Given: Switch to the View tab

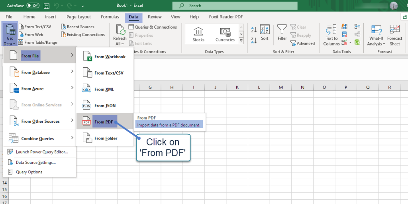Looking at the screenshot, I should click(175, 17).
